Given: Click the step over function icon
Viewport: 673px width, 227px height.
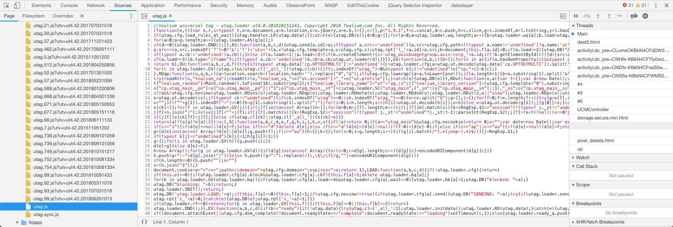Looking at the screenshot, I should tap(587, 16).
